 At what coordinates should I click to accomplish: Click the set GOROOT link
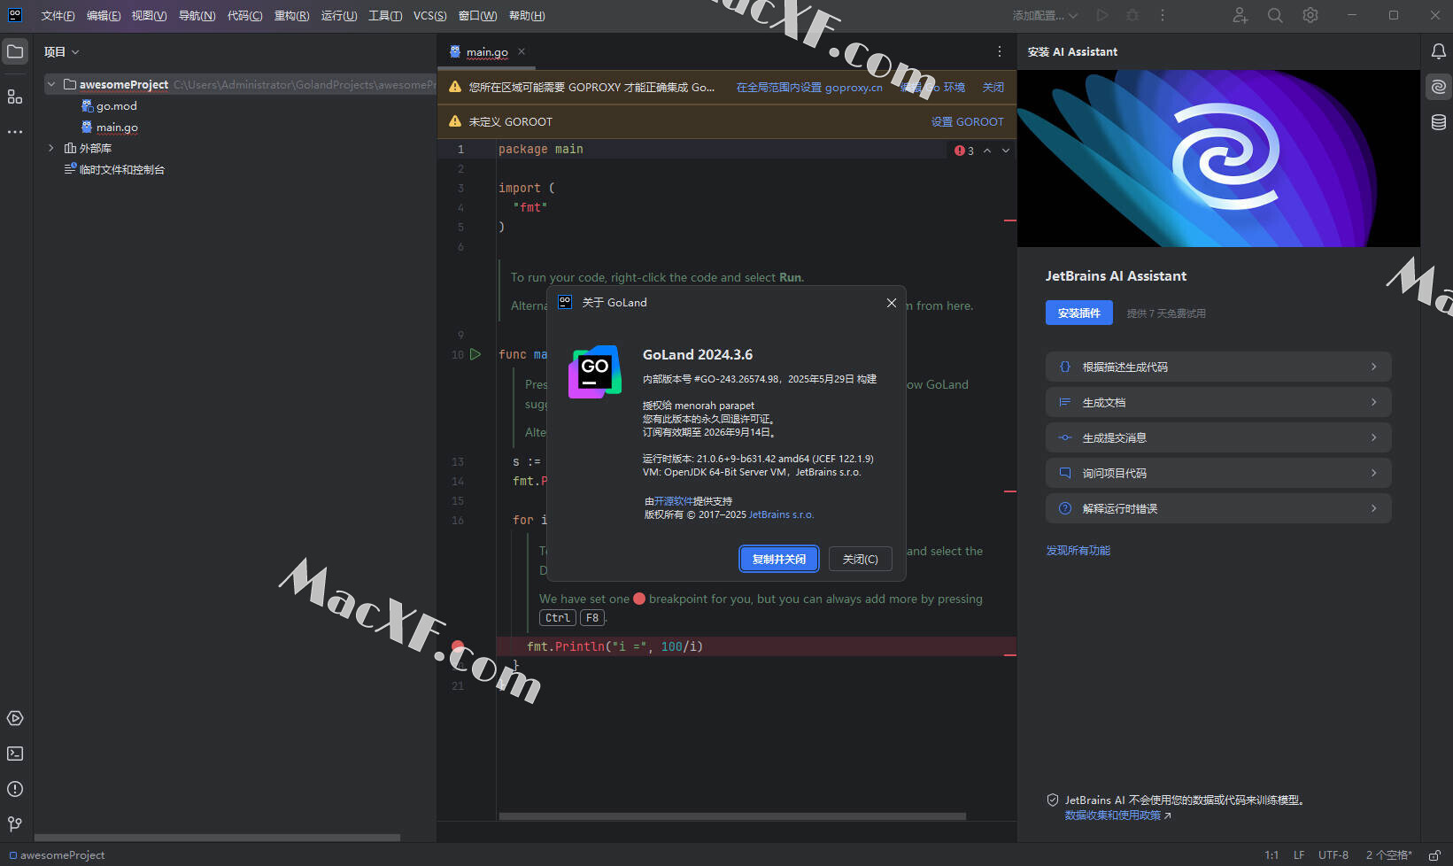coord(967,121)
